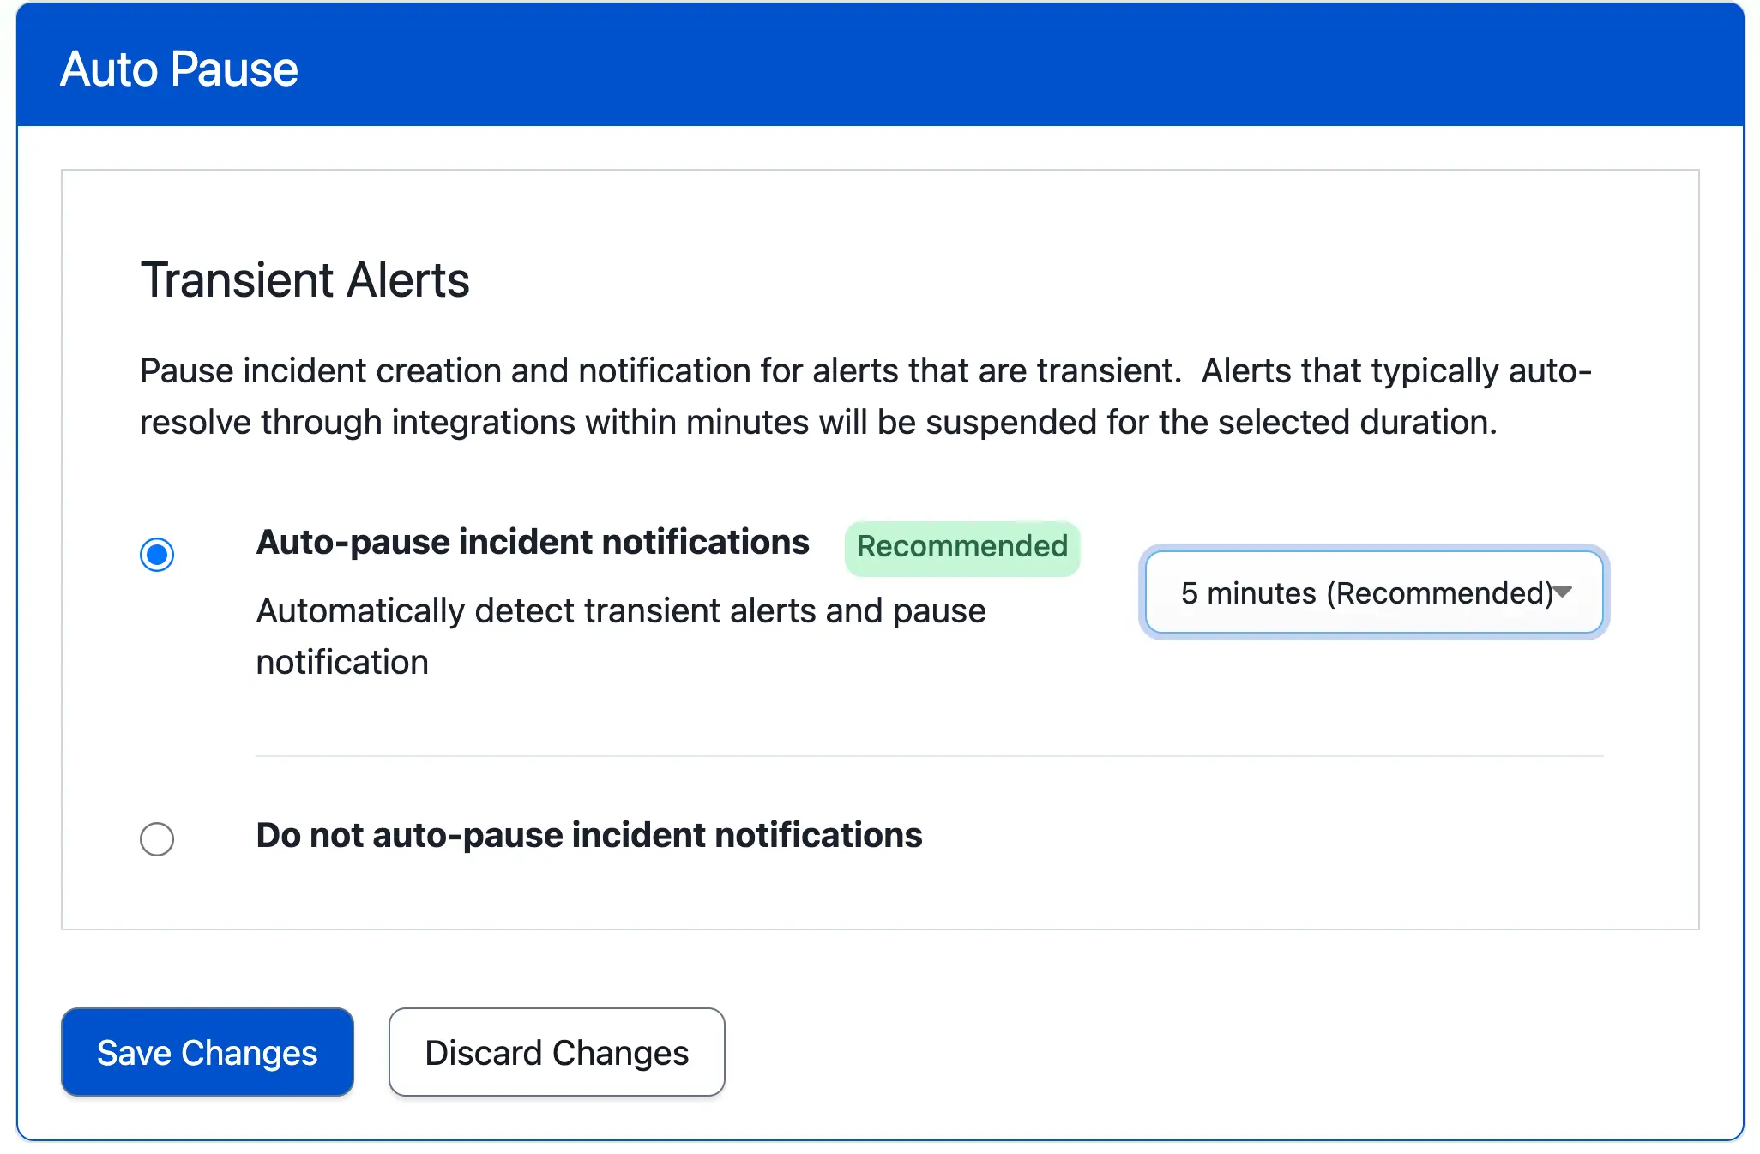Click the Save Changes button
Screen dimensions: 1760x1154
(x=207, y=1052)
